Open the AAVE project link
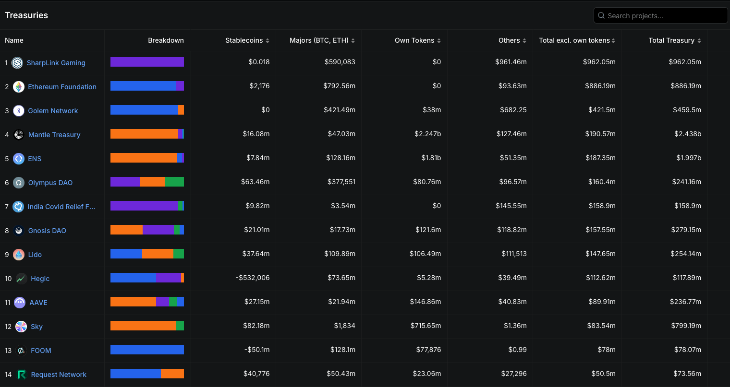 [x=38, y=303]
